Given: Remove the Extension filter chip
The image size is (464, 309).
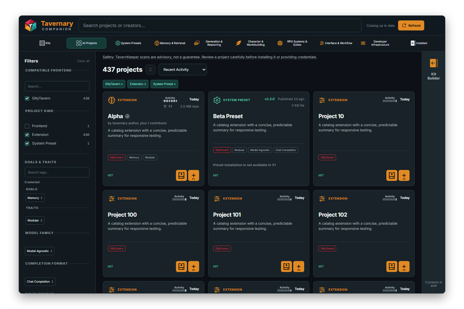Looking at the screenshot, I should click(x=138, y=84).
